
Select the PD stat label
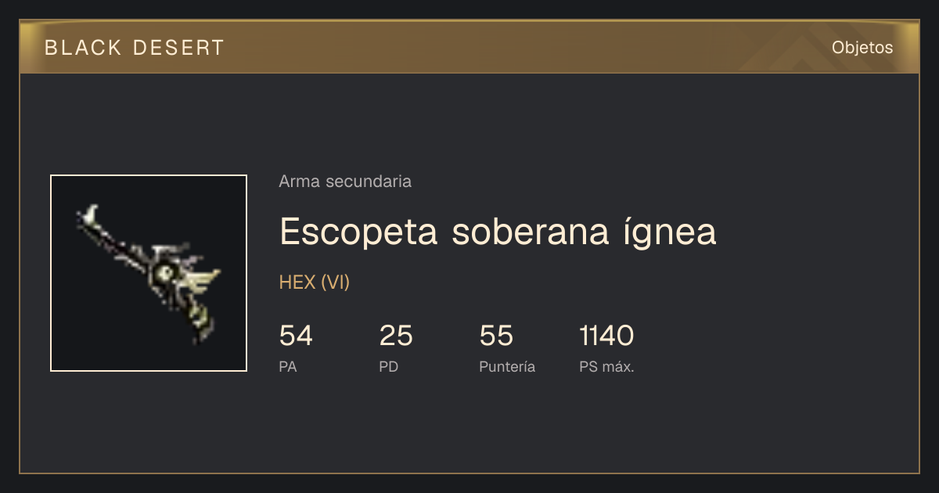(389, 367)
